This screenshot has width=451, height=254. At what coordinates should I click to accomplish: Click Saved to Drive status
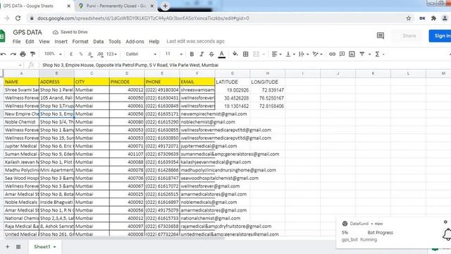(70, 32)
